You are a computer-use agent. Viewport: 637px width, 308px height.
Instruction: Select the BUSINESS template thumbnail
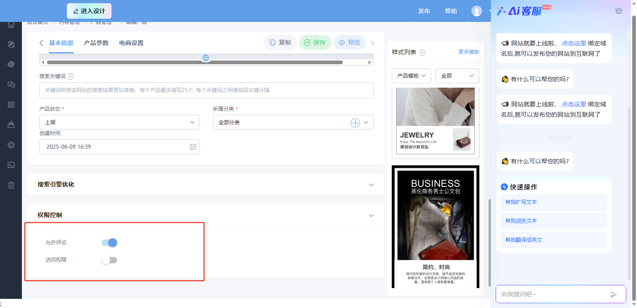pyautogui.click(x=435, y=227)
